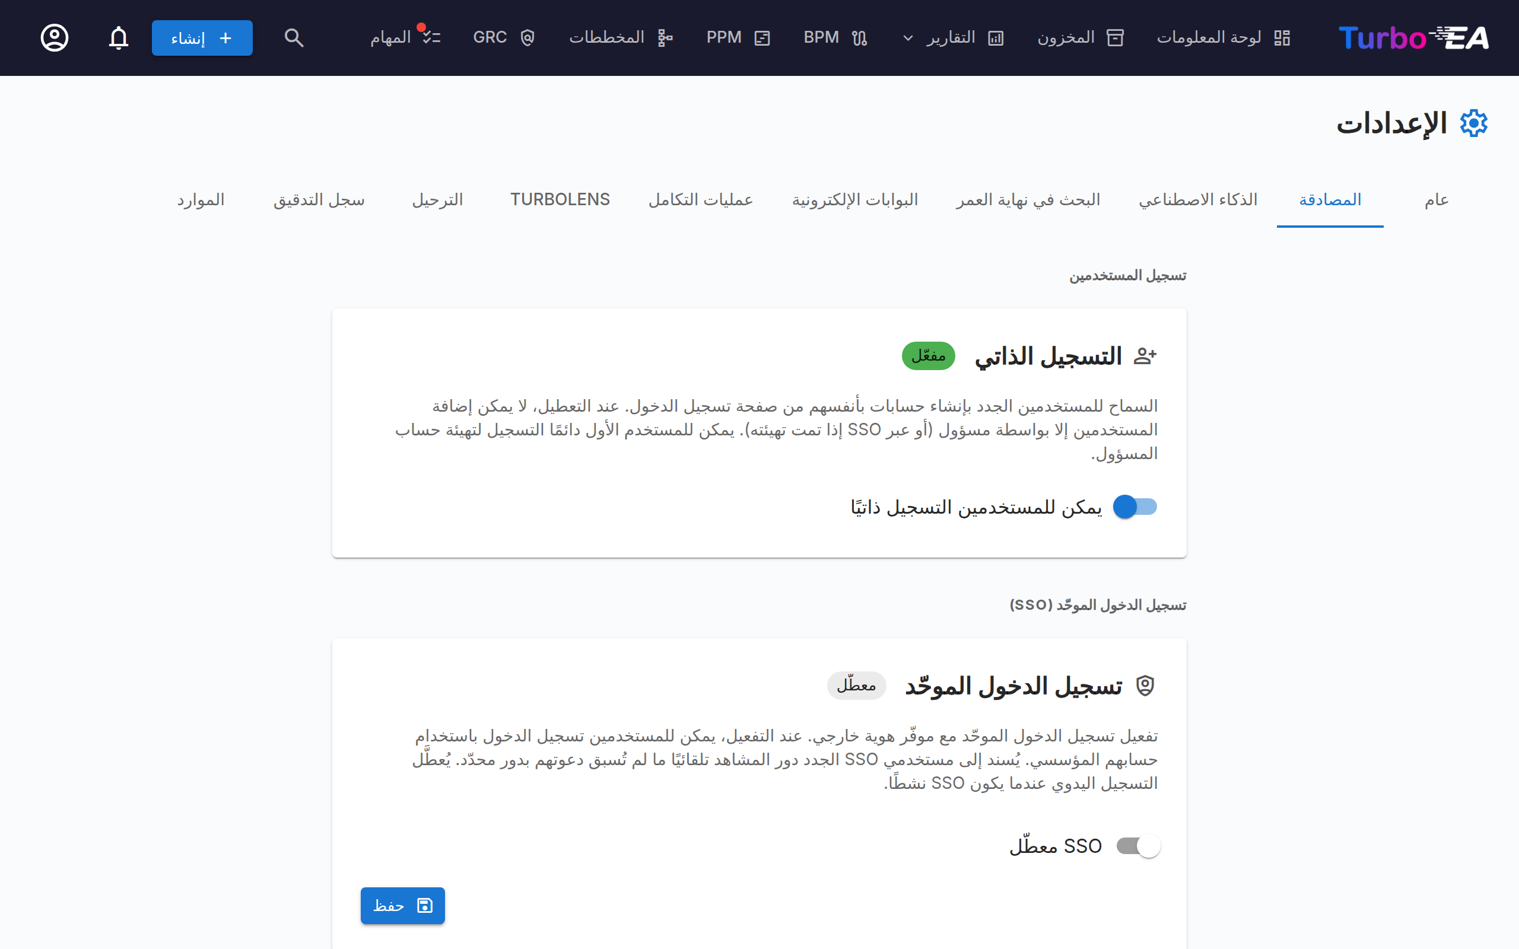The image size is (1519, 949).
Task: Switch to the الذكاء الاصطناعي tab
Action: 1197,200
